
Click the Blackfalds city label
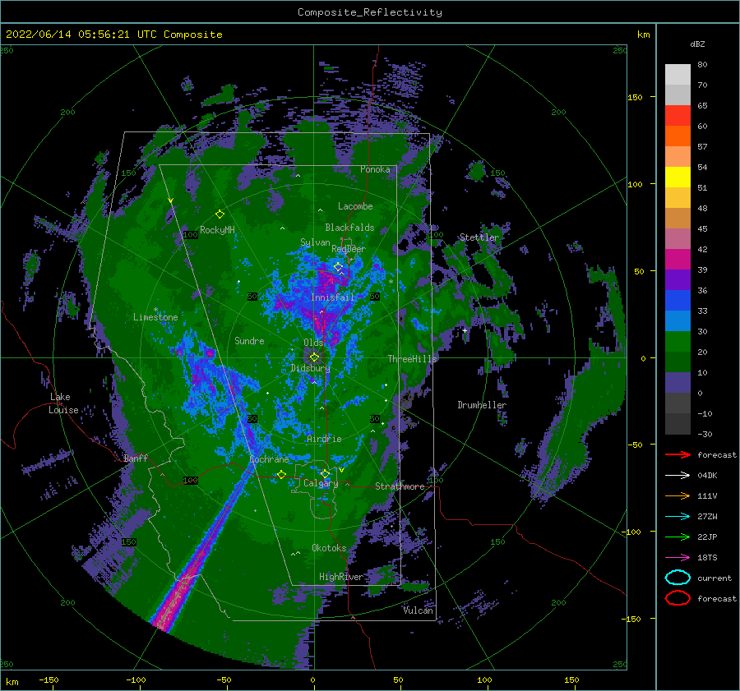click(349, 228)
